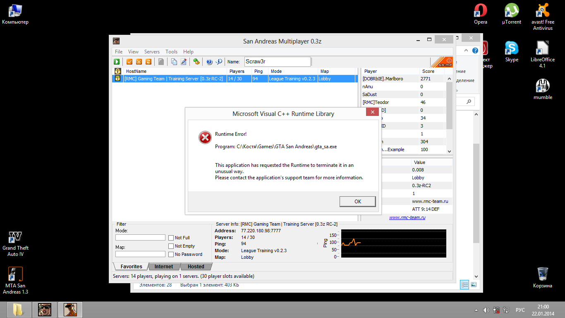Open the View menu
This screenshot has height=318, width=565.
(133, 52)
